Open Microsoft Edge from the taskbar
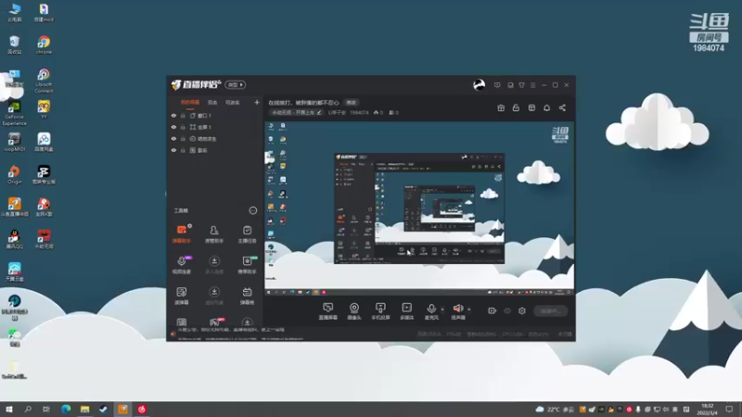This screenshot has height=417, width=742. click(x=66, y=410)
